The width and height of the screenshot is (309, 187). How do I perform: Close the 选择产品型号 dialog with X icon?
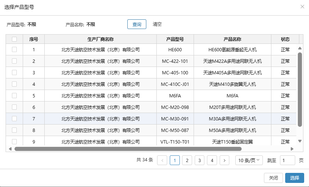tap(302, 7)
